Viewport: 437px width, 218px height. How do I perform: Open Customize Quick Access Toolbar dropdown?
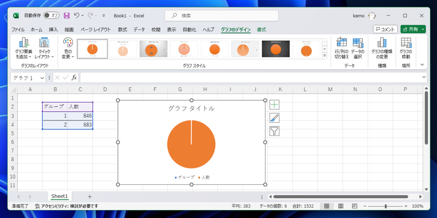pyautogui.click(x=103, y=15)
